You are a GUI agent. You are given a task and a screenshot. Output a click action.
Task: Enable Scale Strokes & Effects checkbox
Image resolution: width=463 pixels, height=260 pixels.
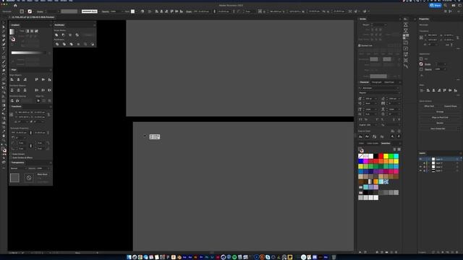point(11,157)
